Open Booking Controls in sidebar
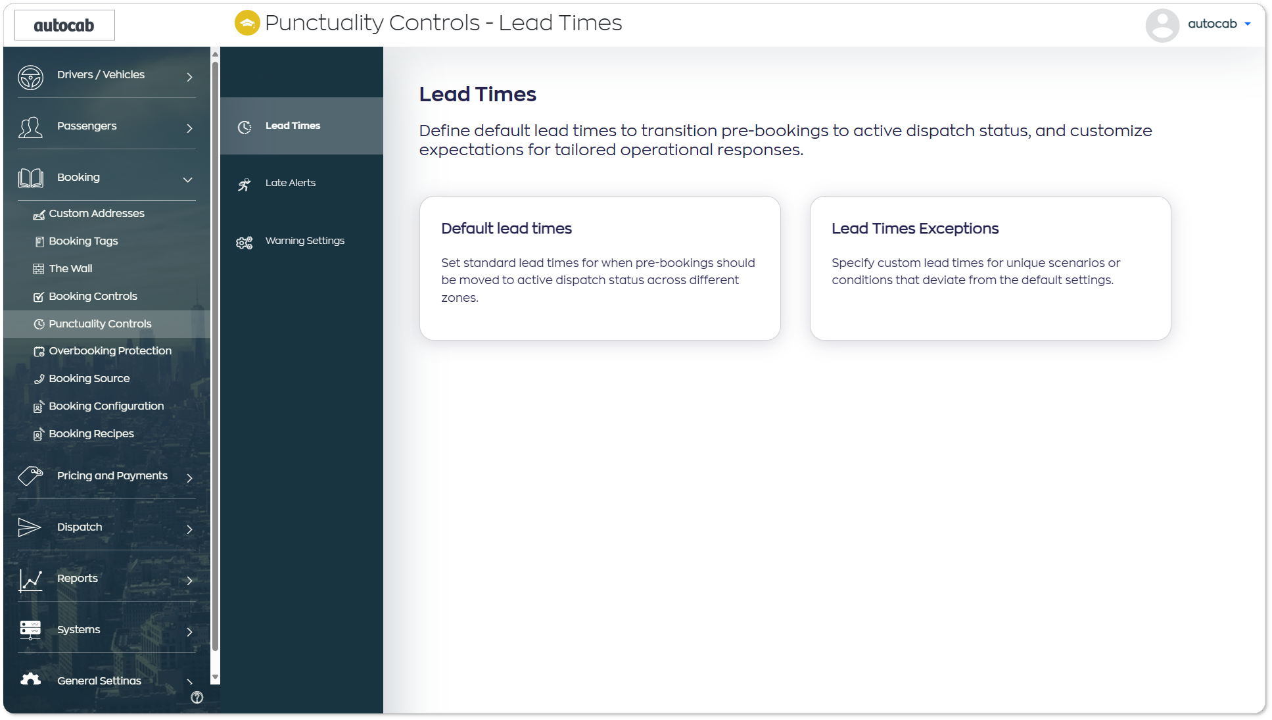The width and height of the screenshot is (1272, 720). [93, 297]
